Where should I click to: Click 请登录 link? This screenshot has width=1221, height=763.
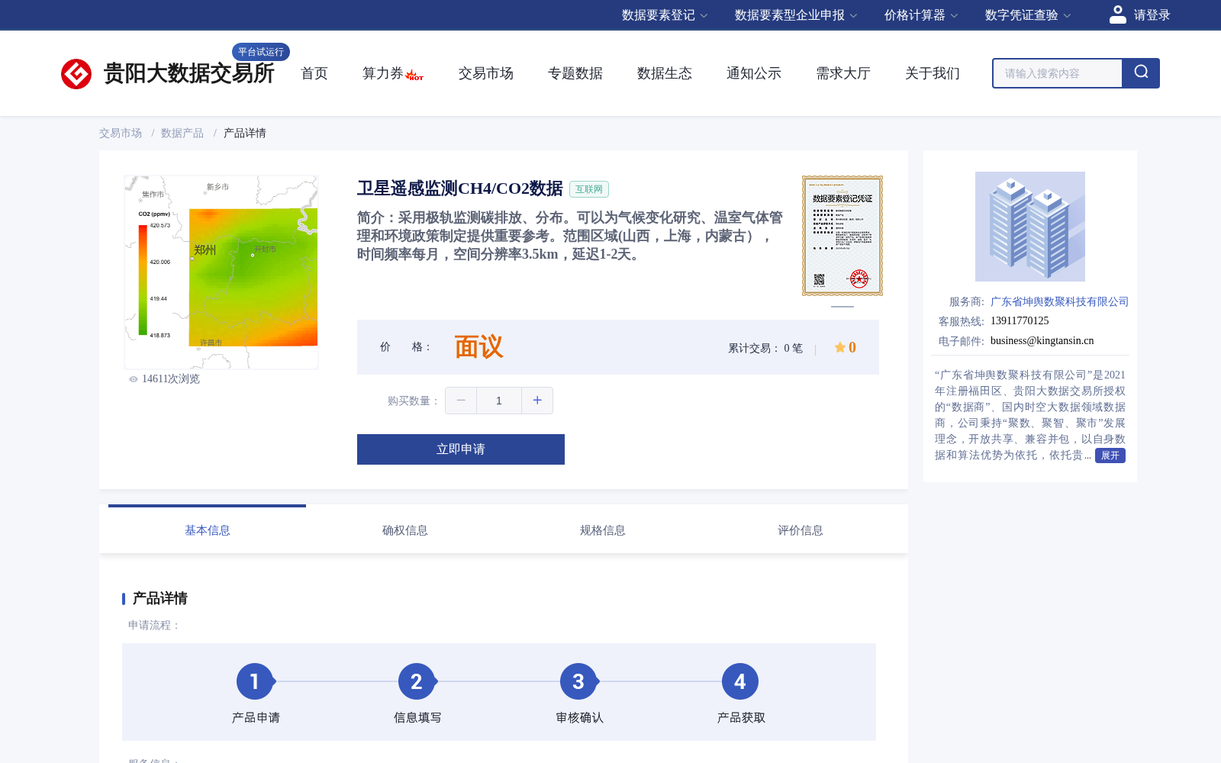pos(1152,15)
